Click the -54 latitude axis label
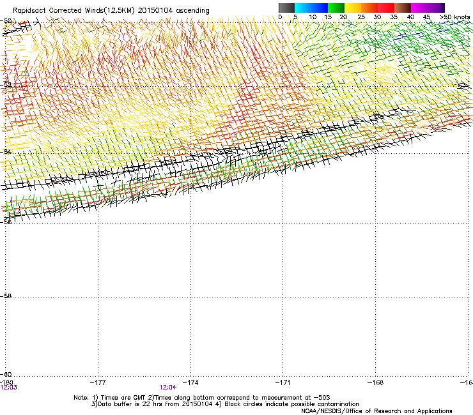 click(6, 151)
